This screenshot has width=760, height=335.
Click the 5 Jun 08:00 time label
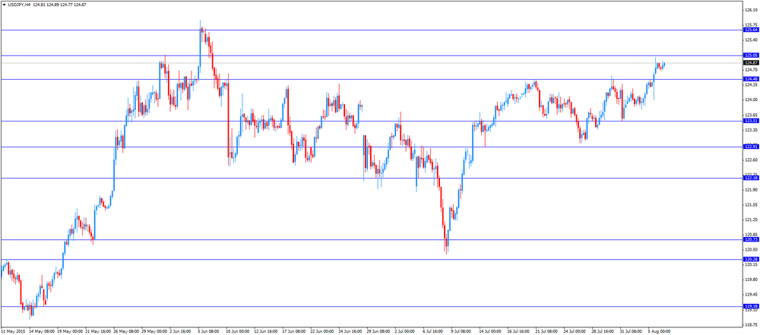pos(208,332)
